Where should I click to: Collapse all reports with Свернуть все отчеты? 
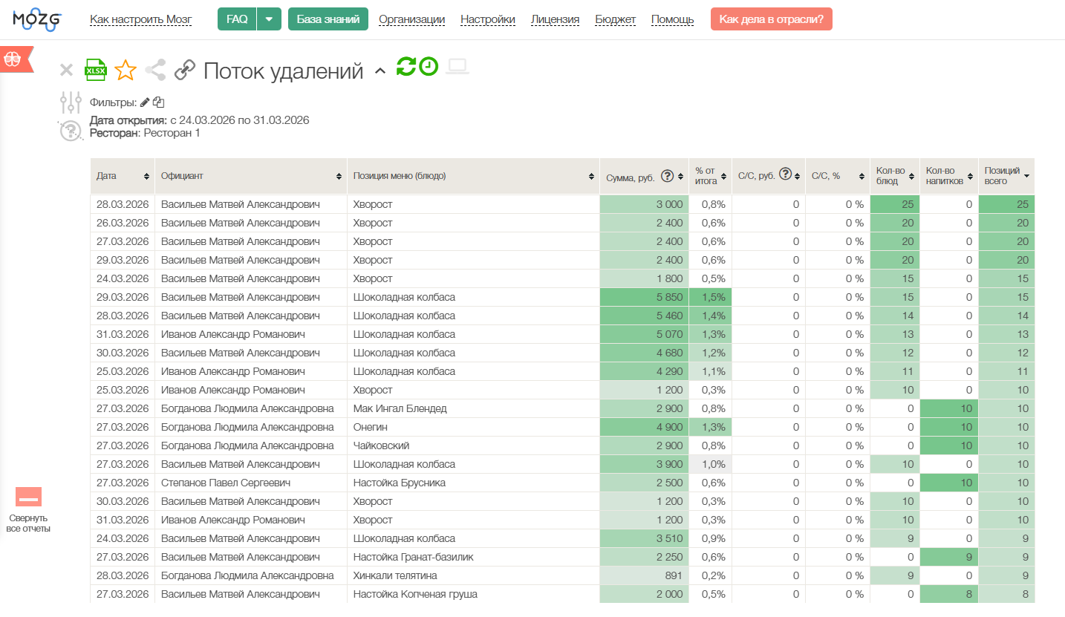[x=28, y=510]
